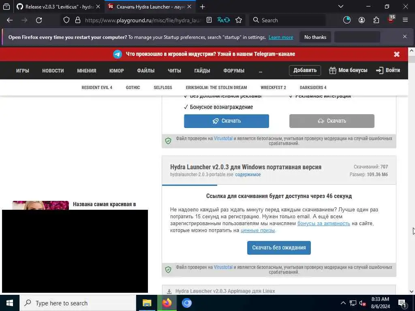
Task: Open the ценные призы link
Action: [x=257, y=230]
